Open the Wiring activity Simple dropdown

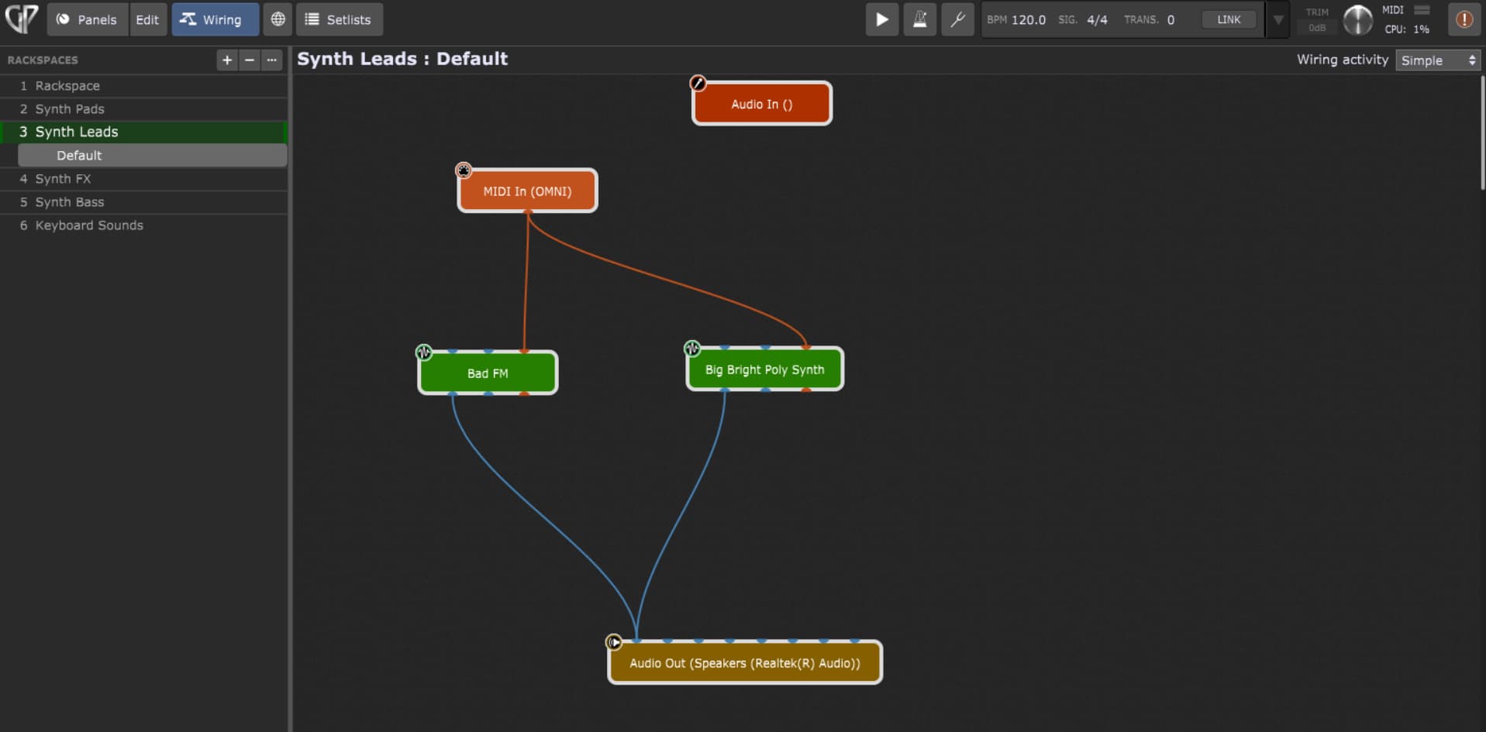(x=1438, y=60)
